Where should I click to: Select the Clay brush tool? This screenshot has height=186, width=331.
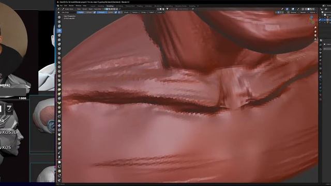pos(59,26)
